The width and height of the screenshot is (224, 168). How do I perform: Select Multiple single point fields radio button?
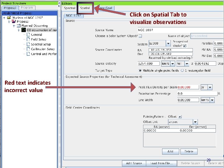point(140,70)
